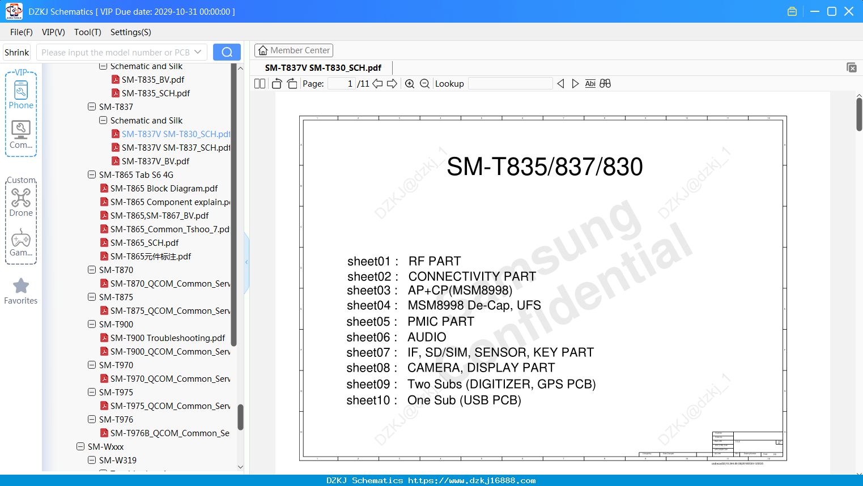Click the toolbox icon in title bar
The height and width of the screenshot is (486, 863).
click(x=792, y=11)
